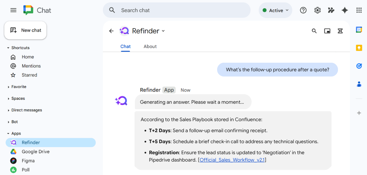
Task: Open Google Calendar side panel
Action: tap(359, 30)
